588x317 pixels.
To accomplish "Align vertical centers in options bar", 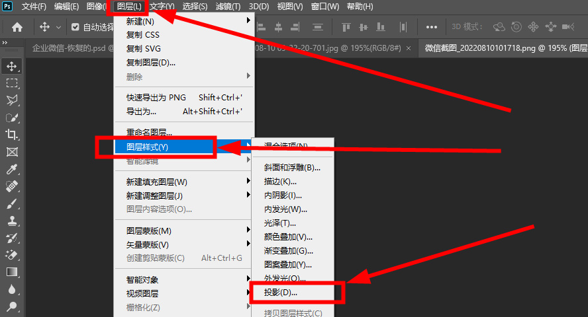I will (x=363, y=27).
